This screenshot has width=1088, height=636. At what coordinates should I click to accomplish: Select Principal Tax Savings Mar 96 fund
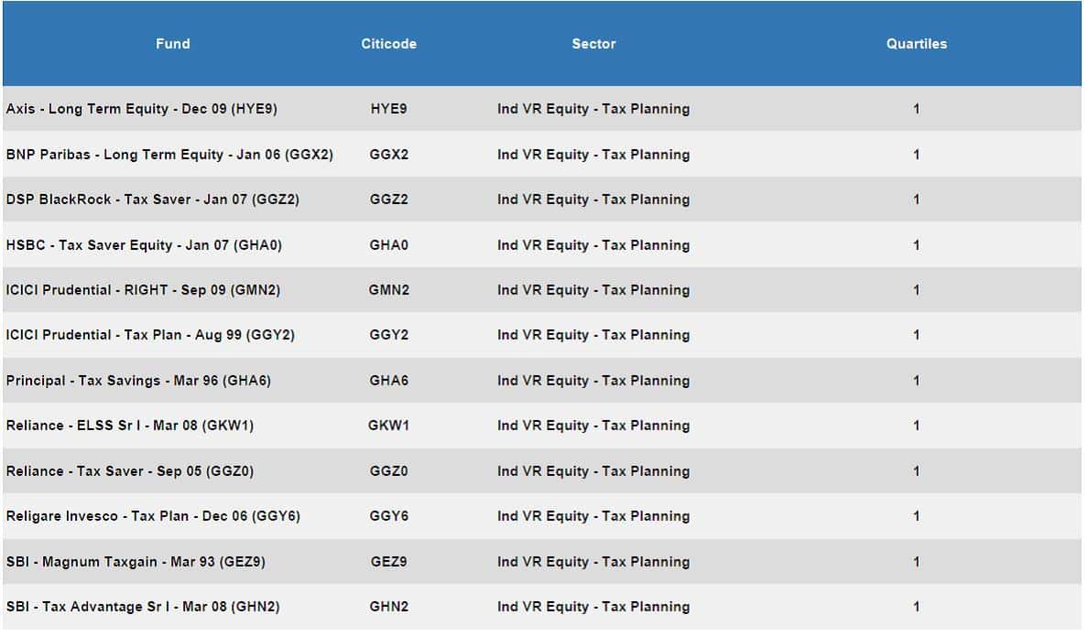(138, 381)
